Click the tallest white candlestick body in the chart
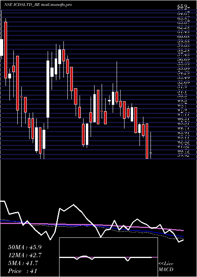Viewport: 197px width, 277px height. coord(48,89)
